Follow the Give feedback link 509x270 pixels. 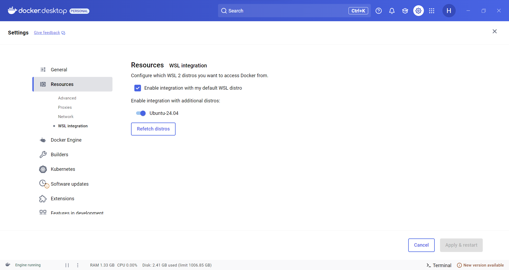[x=47, y=33]
